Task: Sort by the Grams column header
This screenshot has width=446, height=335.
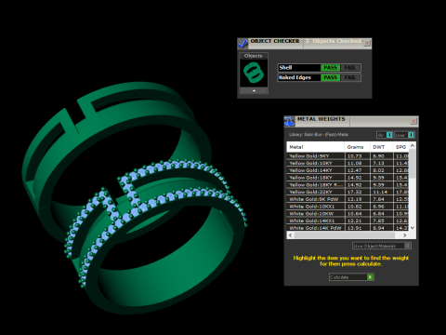Action: pos(358,147)
